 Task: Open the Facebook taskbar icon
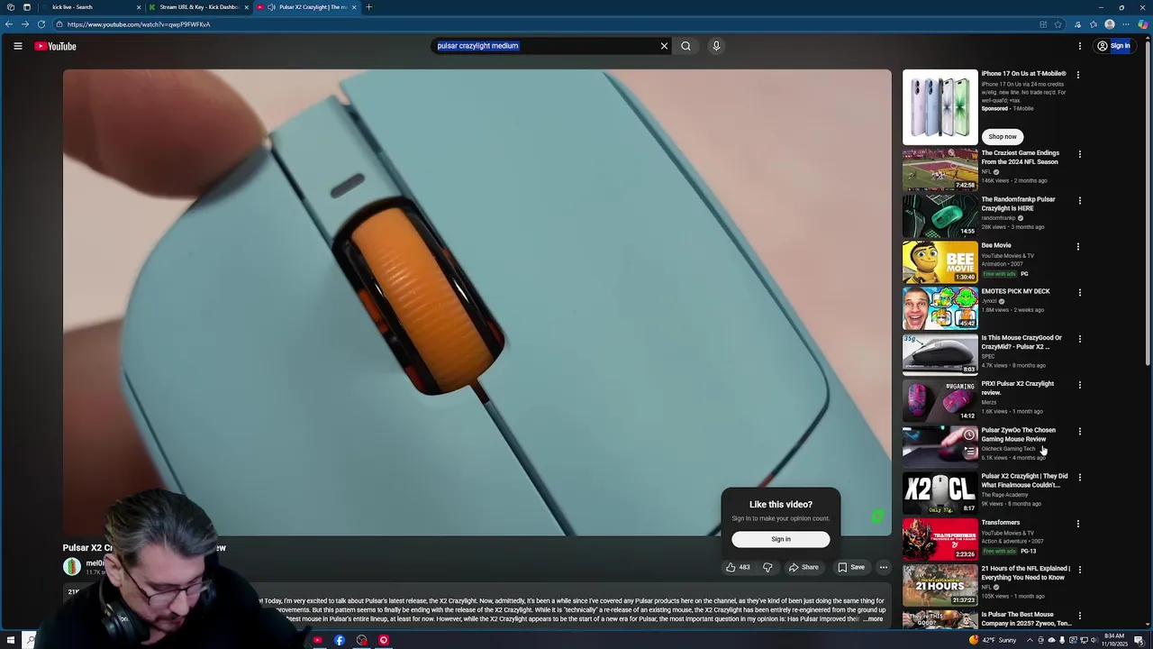(x=340, y=641)
